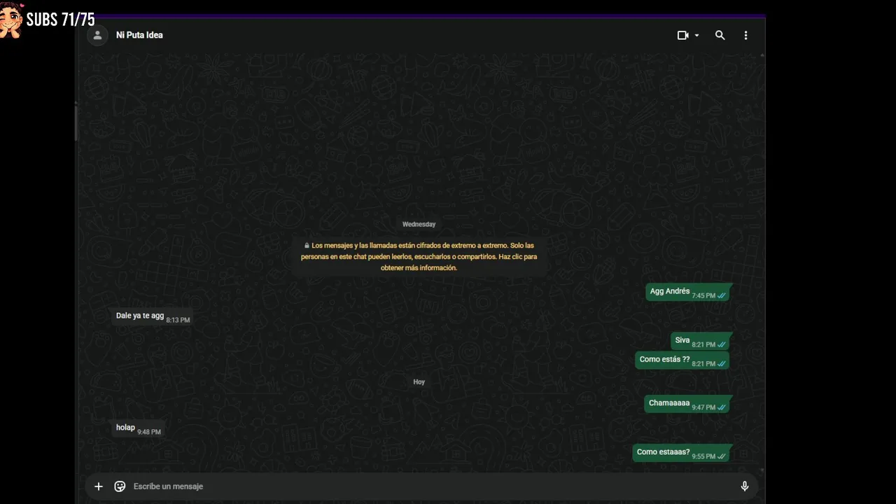896x504 pixels.
Task: Expand the video call dropdown arrow
Action: pos(696,36)
